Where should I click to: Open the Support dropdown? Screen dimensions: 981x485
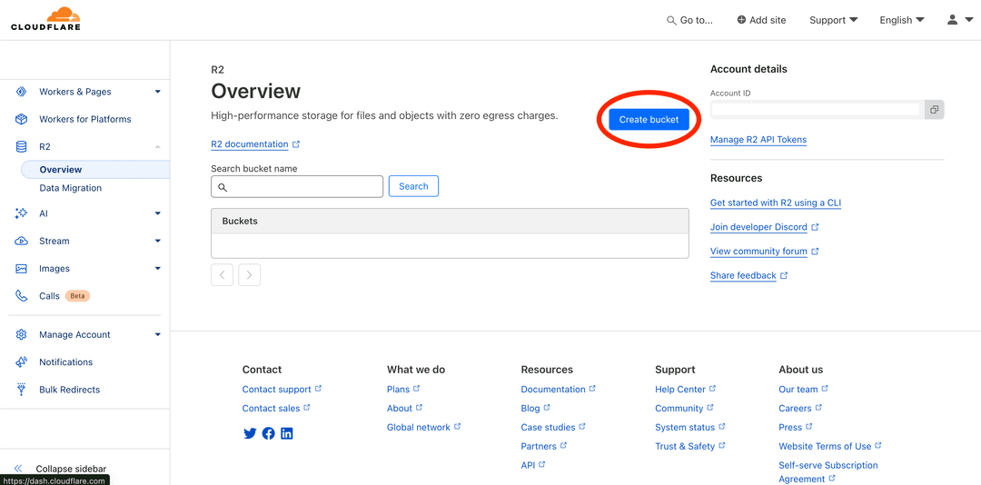pos(833,20)
